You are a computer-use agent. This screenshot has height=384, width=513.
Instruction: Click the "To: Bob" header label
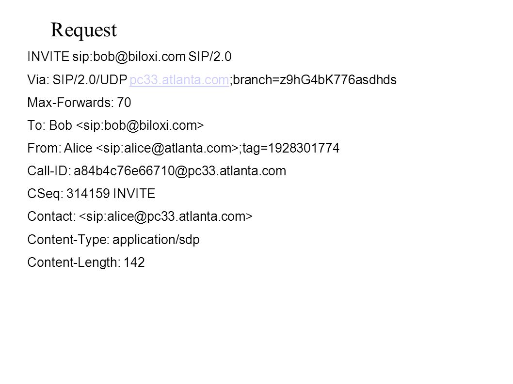pos(50,125)
